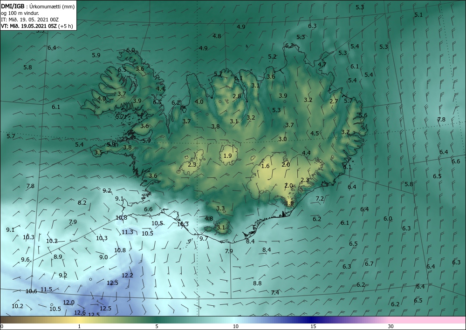The width and height of the screenshot is (466, 330).
Task: Click the 2.8 value on the map
Action: (237, 96)
